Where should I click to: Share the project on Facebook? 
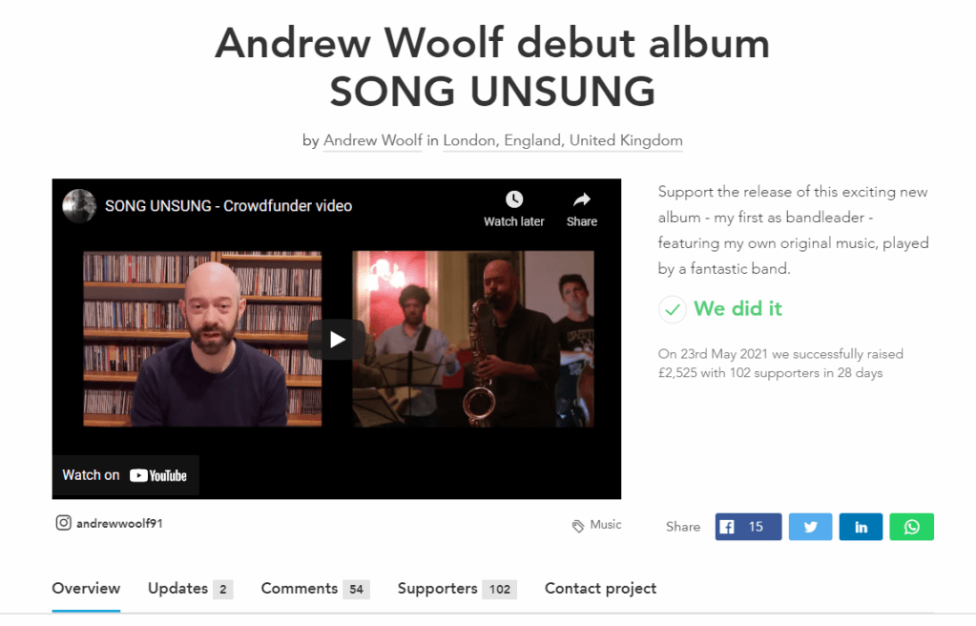click(748, 527)
